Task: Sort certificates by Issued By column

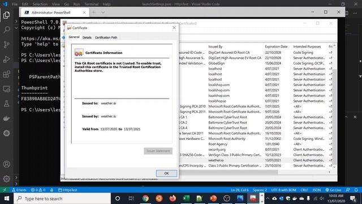Action: (216, 46)
